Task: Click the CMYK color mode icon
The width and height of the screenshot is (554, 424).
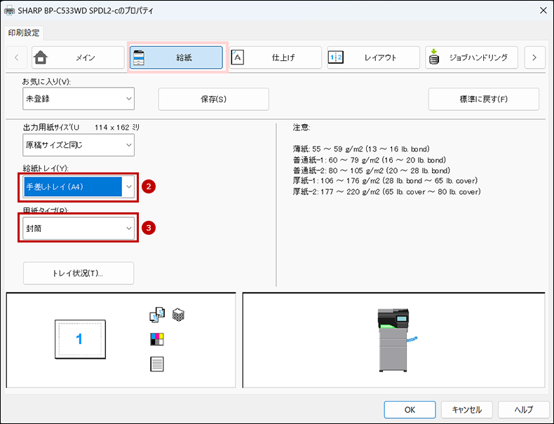Action: (156, 340)
